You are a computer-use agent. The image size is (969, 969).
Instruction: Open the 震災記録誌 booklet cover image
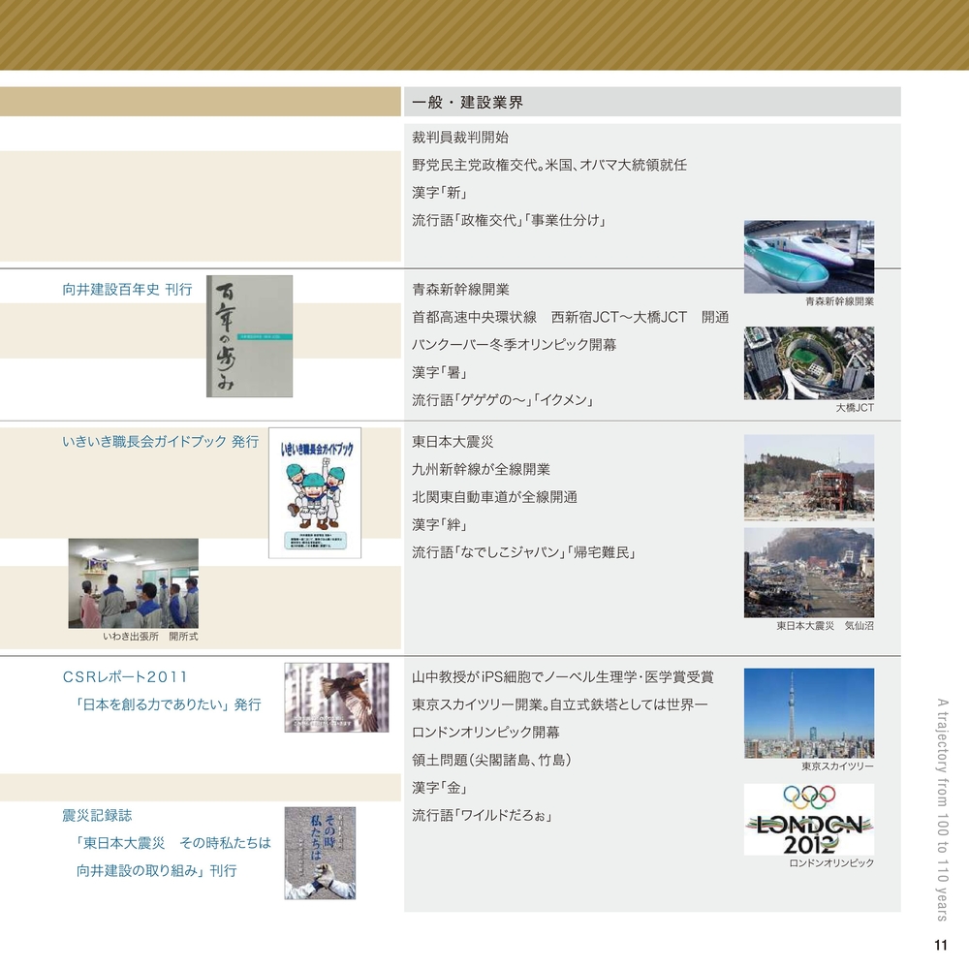click(x=320, y=853)
